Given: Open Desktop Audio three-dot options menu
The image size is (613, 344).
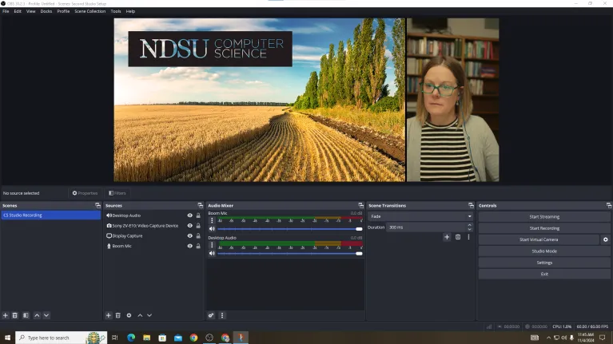Looking at the screenshot, I should coord(212,245).
